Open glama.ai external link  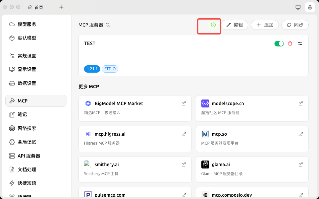click(x=301, y=164)
